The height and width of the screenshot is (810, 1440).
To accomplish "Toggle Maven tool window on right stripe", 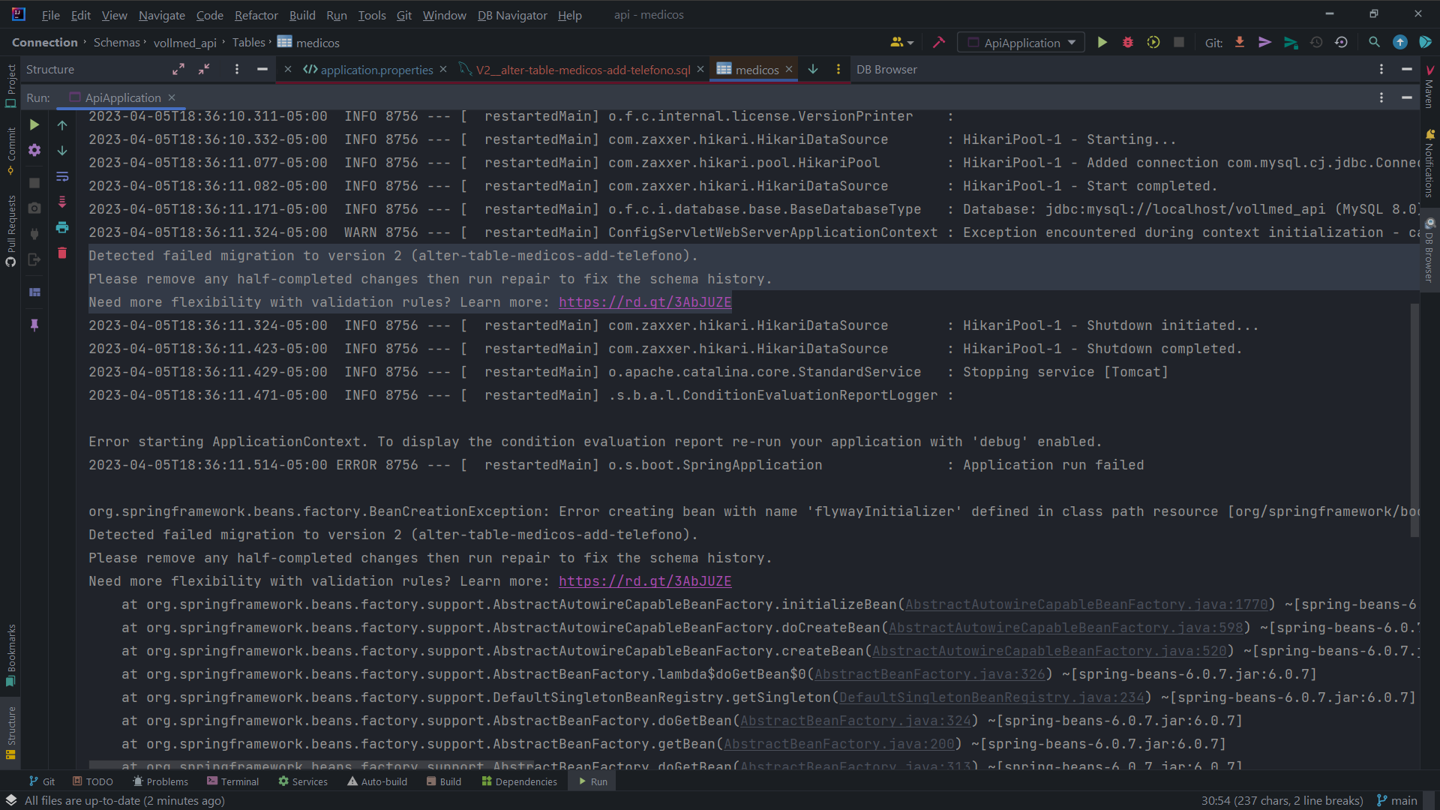I will (x=1429, y=86).
